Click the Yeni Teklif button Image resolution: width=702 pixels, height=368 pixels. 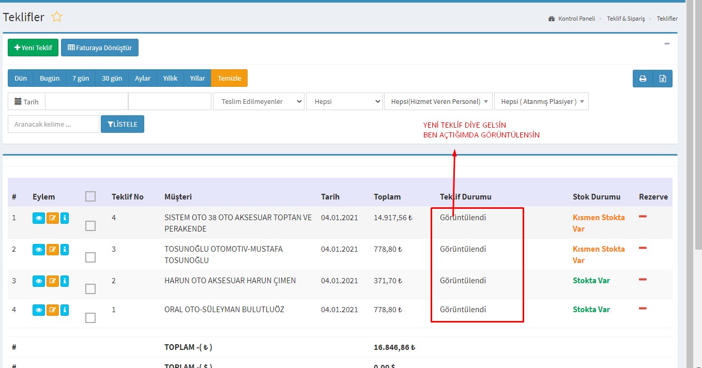click(33, 48)
